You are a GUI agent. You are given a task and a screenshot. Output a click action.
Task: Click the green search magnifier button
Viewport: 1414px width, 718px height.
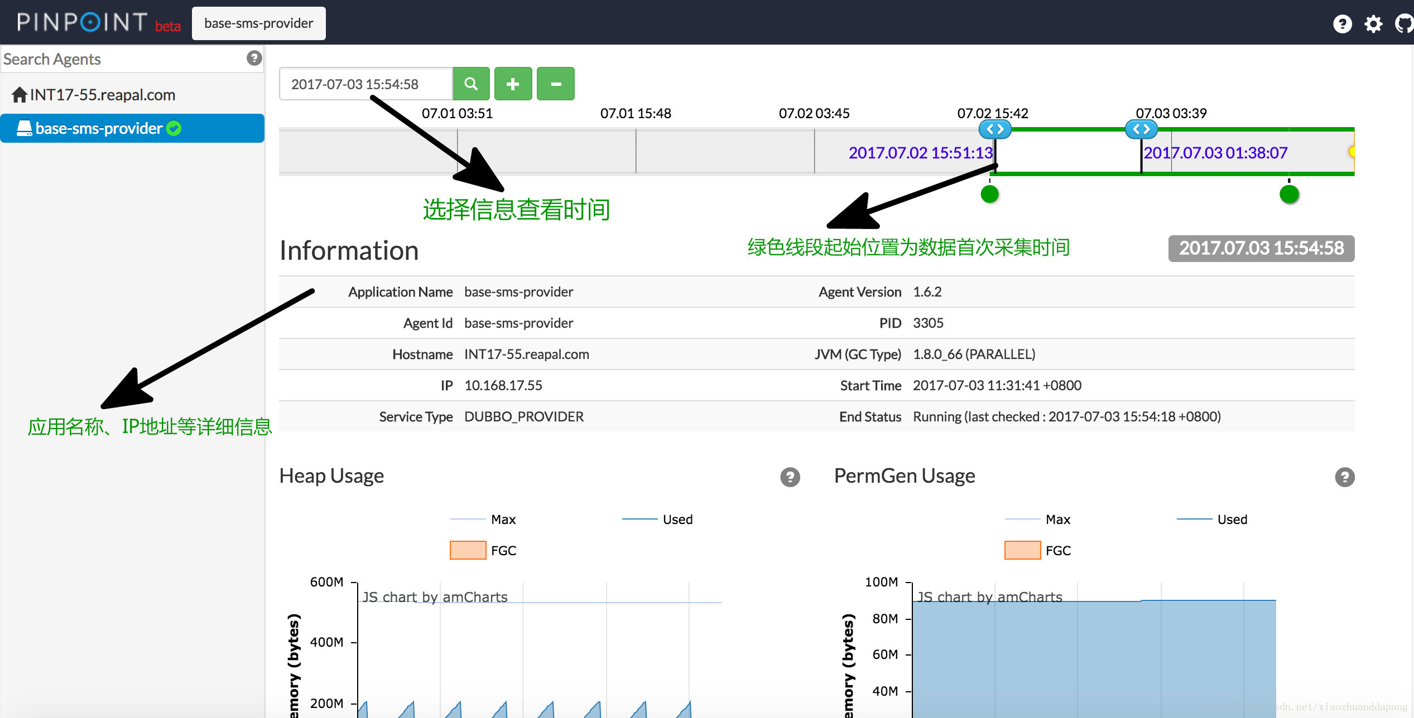coord(471,84)
